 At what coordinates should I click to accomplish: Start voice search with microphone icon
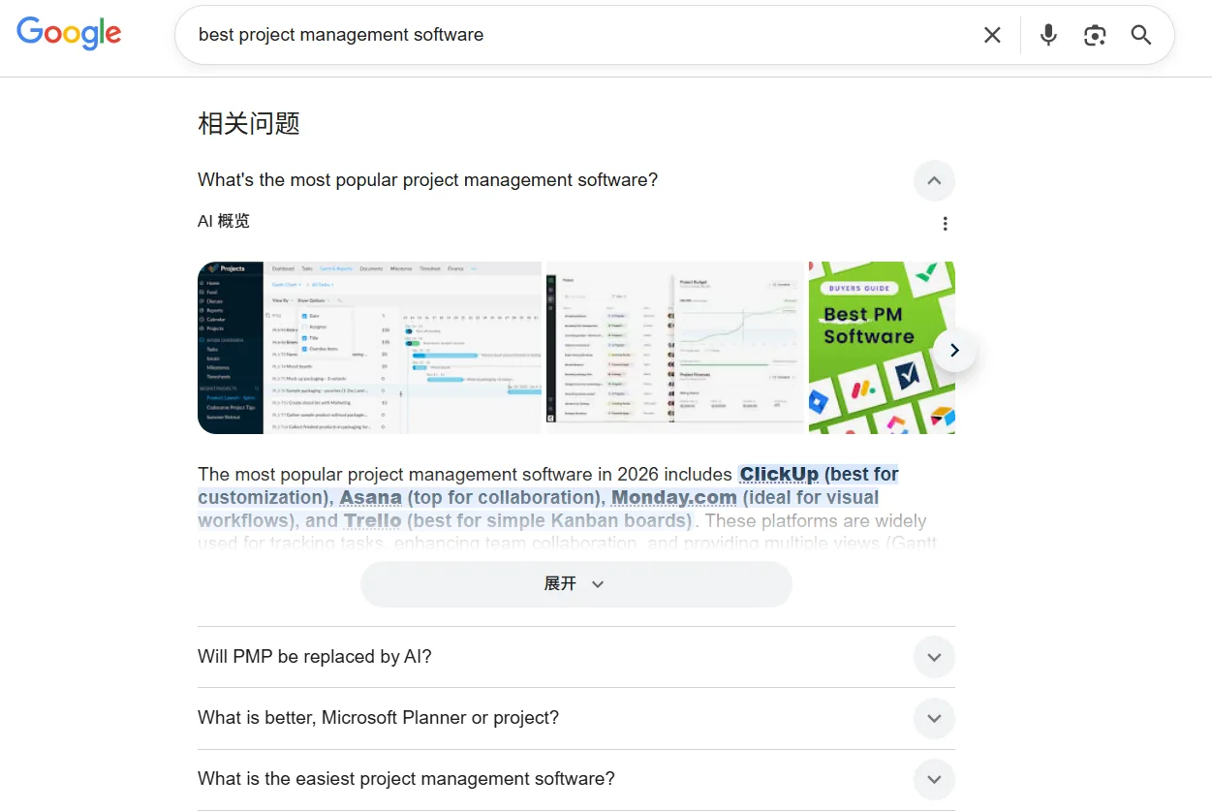(1048, 35)
